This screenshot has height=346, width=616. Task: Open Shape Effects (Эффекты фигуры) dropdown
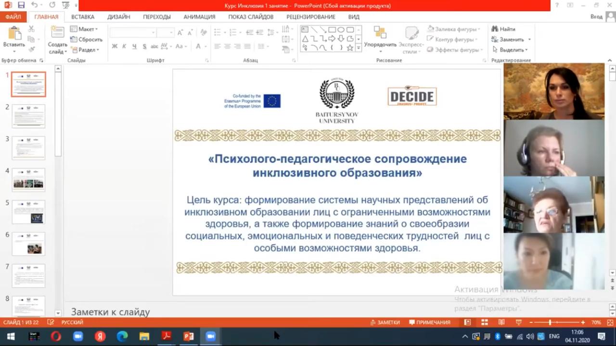tap(454, 50)
